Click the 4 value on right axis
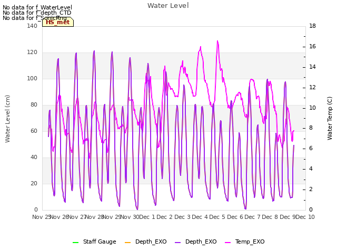 point(311,169)
